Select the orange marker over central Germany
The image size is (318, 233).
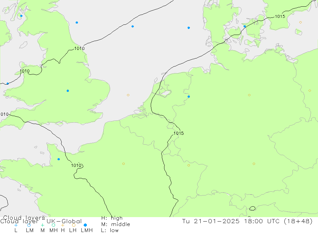(249, 95)
